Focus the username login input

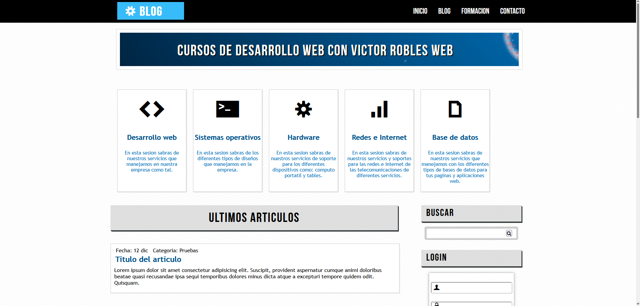[471, 288]
